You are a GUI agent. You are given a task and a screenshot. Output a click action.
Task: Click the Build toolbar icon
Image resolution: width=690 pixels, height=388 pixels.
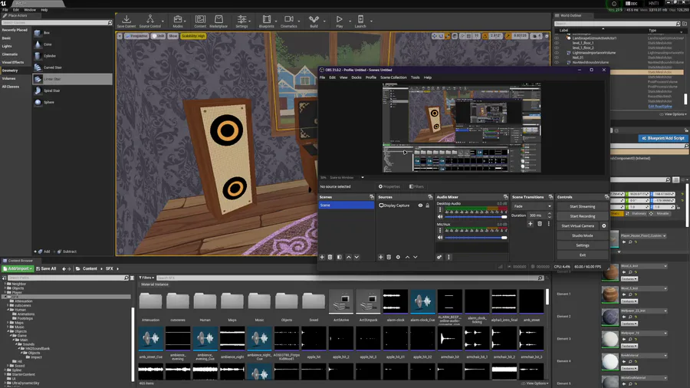[x=314, y=20]
